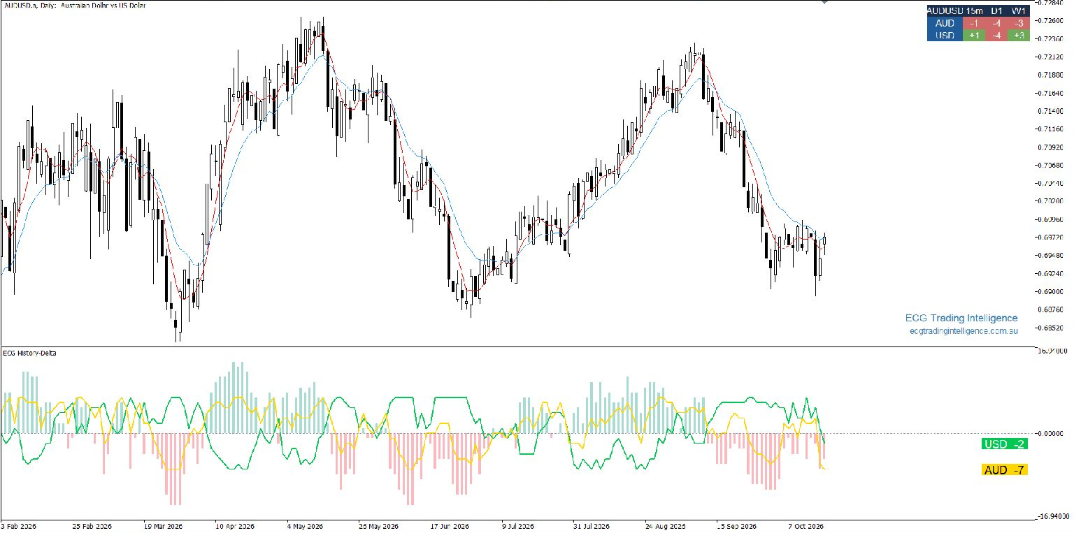Click the 19 Mar 2026 date label
This screenshot has height=533, width=1074.
point(163,526)
